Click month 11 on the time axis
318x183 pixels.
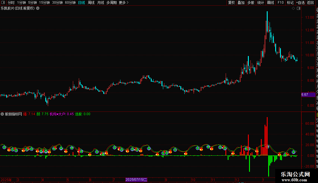click(x=213, y=180)
